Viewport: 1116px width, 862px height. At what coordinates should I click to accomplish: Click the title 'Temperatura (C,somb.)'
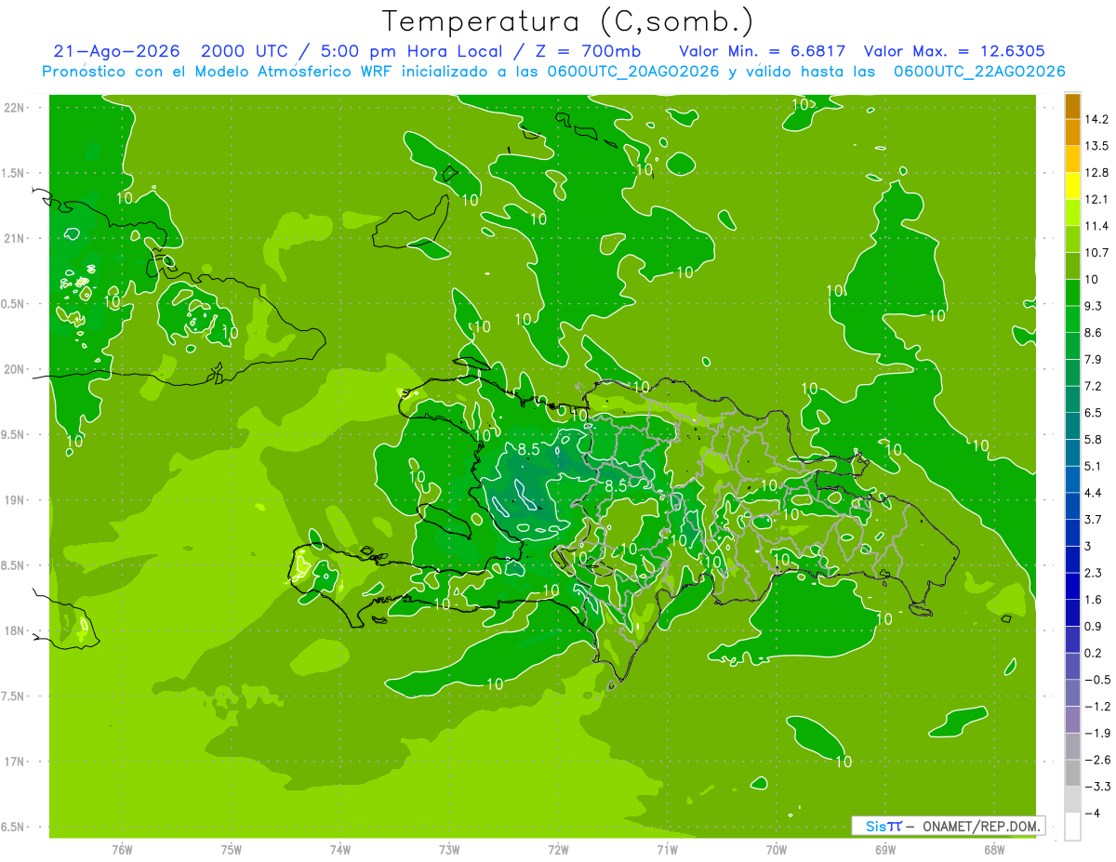[x=568, y=21]
